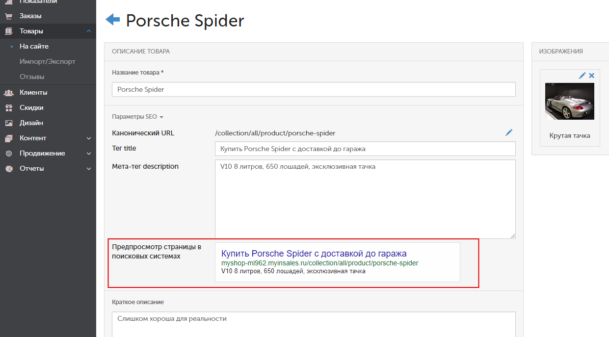This screenshot has height=337, width=609.
Task: Expand the Отчеты menu chevron
Action: (x=89, y=169)
